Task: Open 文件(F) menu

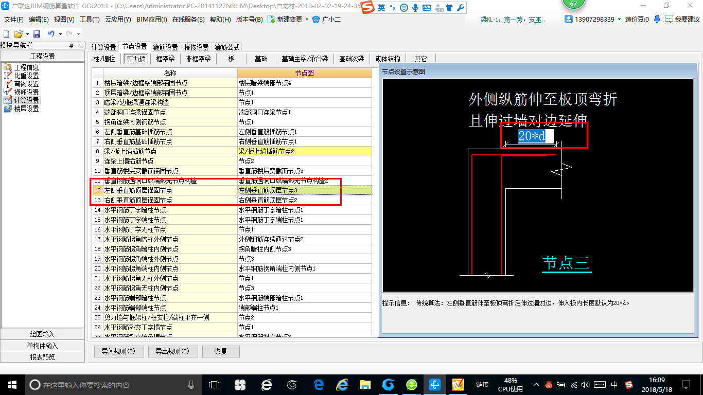Action: click(13, 20)
